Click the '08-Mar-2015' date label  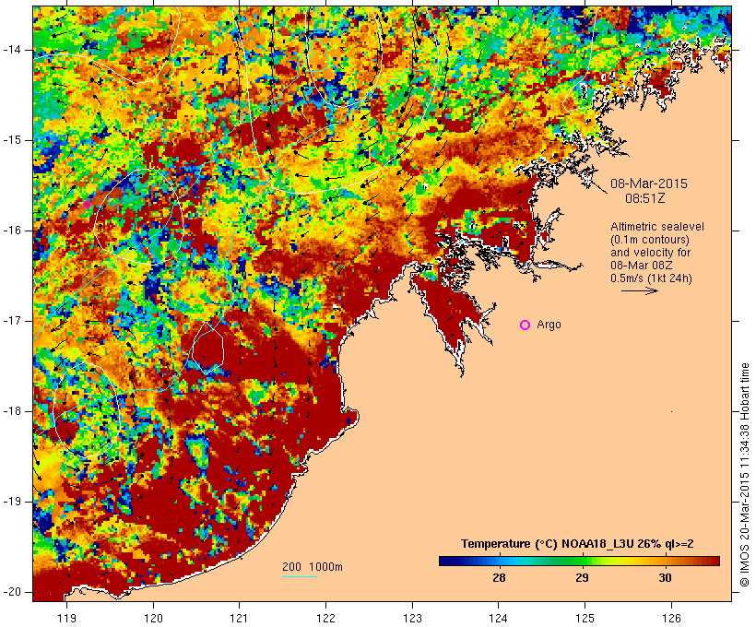649,183
